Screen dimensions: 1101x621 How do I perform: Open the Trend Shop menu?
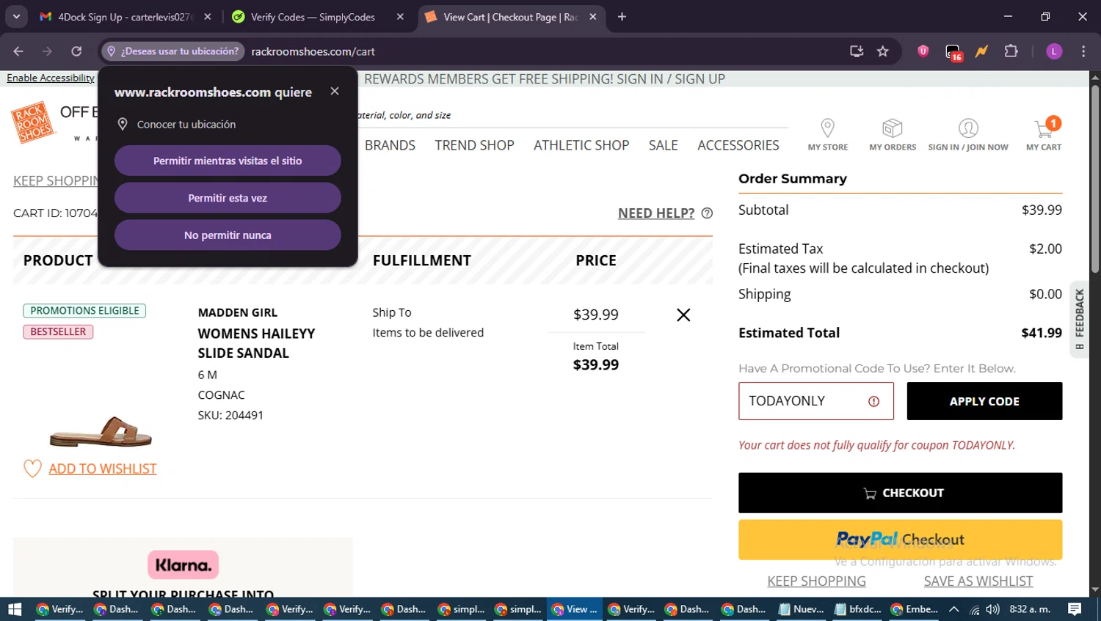(474, 145)
